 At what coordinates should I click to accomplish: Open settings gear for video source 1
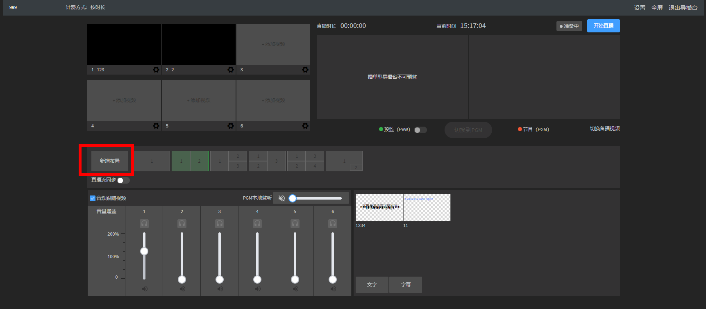point(156,70)
